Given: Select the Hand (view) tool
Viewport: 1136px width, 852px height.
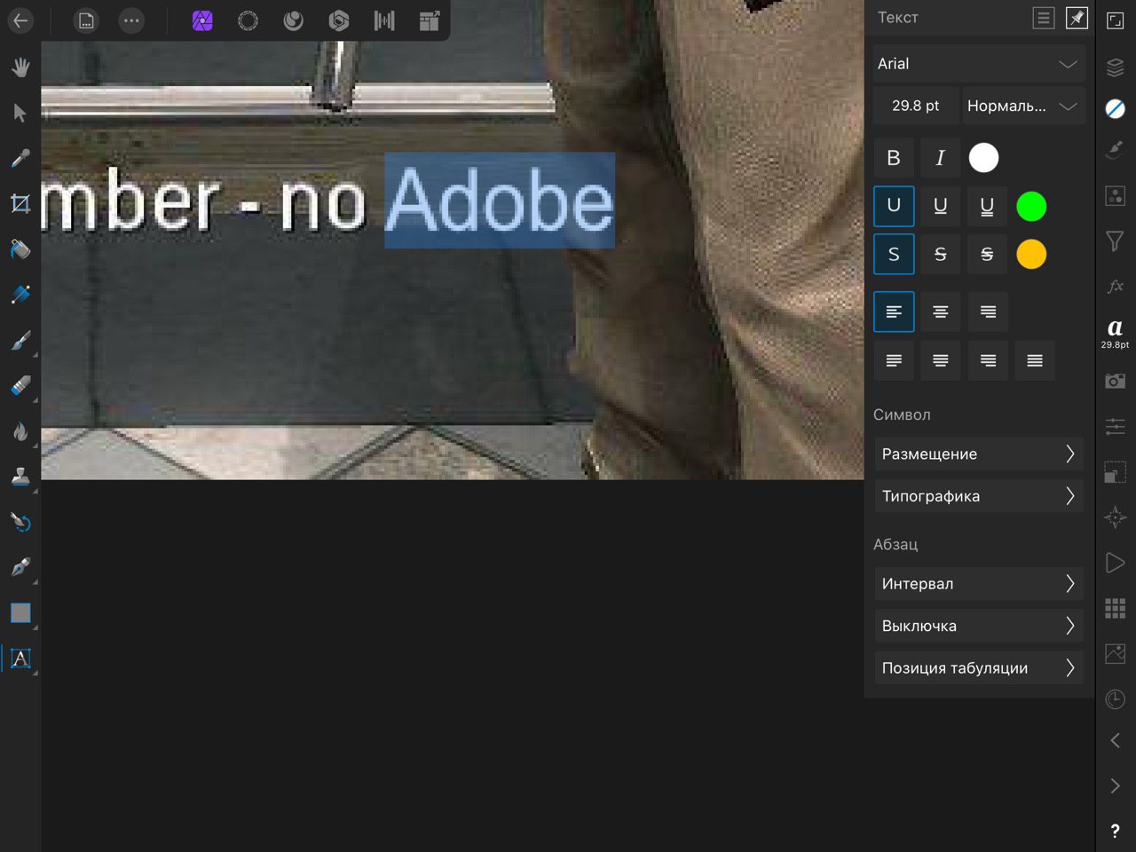Looking at the screenshot, I should pyautogui.click(x=20, y=67).
